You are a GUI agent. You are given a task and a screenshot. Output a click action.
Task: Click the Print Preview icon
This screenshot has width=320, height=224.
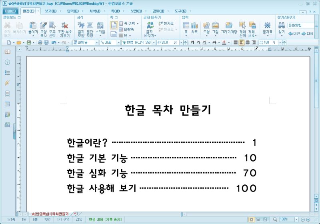pyautogui.click(x=46, y=42)
